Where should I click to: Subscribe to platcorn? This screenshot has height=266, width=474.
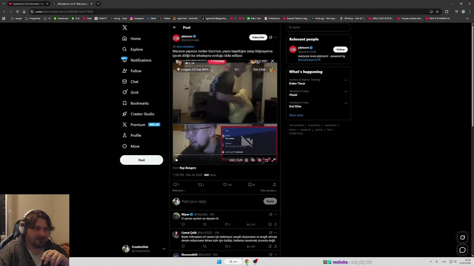(x=258, y=37)
